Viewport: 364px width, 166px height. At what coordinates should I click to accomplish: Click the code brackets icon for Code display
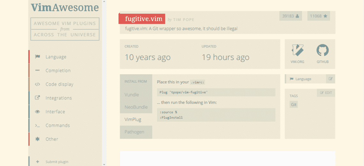(x=37, y=84)
